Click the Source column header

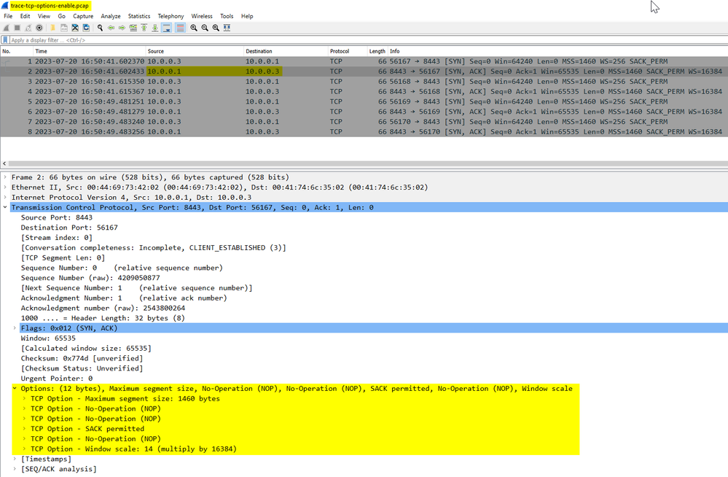click(x=156, y=51)
